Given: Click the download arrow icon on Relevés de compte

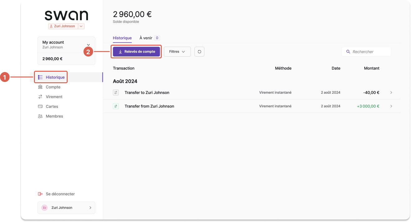Looking at the screenshot, I should (120, 52).
